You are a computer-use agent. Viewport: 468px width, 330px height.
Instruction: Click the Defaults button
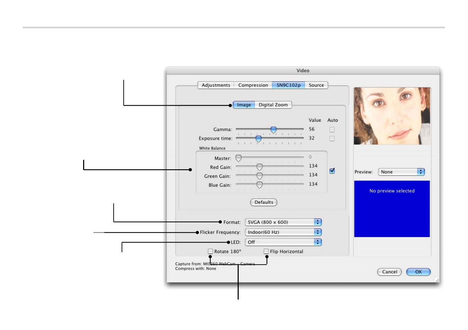(x=264, y=202)
